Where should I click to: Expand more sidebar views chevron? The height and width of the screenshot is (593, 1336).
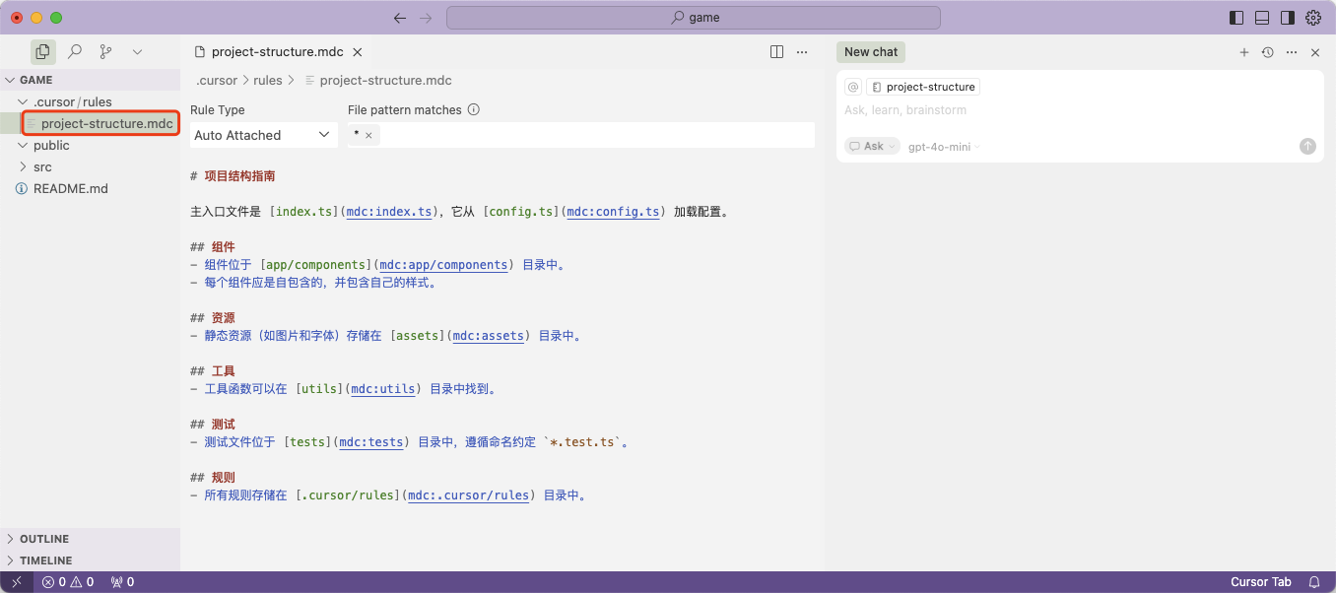click(x=137, y=51)
